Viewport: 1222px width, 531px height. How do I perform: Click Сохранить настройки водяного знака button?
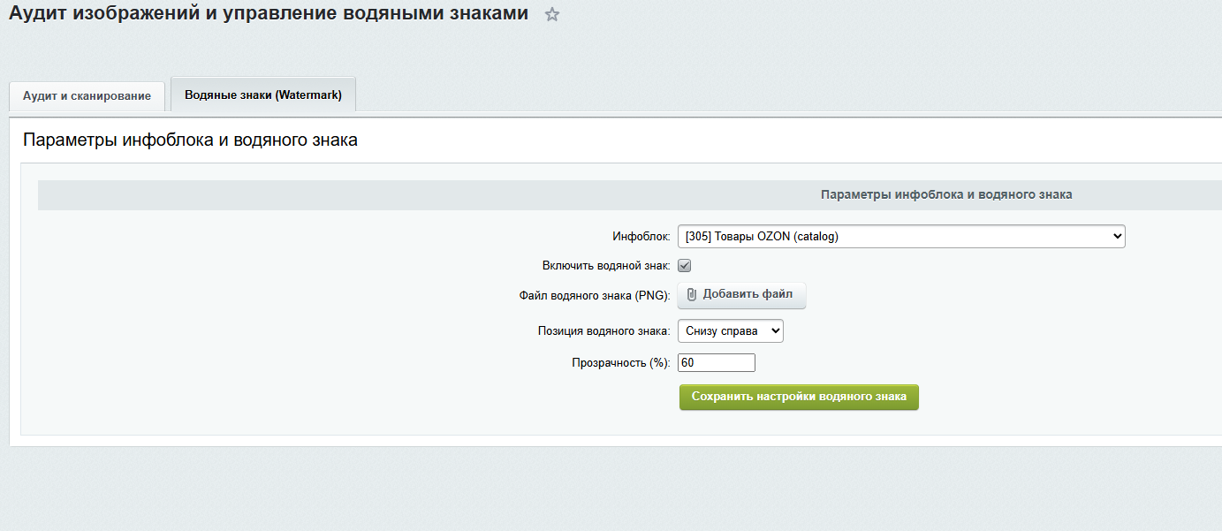[x=799, y=397]
